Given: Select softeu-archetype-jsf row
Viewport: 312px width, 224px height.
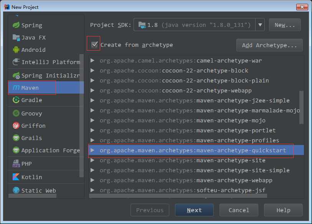Looking at the screenshot, I should (196, 190).
